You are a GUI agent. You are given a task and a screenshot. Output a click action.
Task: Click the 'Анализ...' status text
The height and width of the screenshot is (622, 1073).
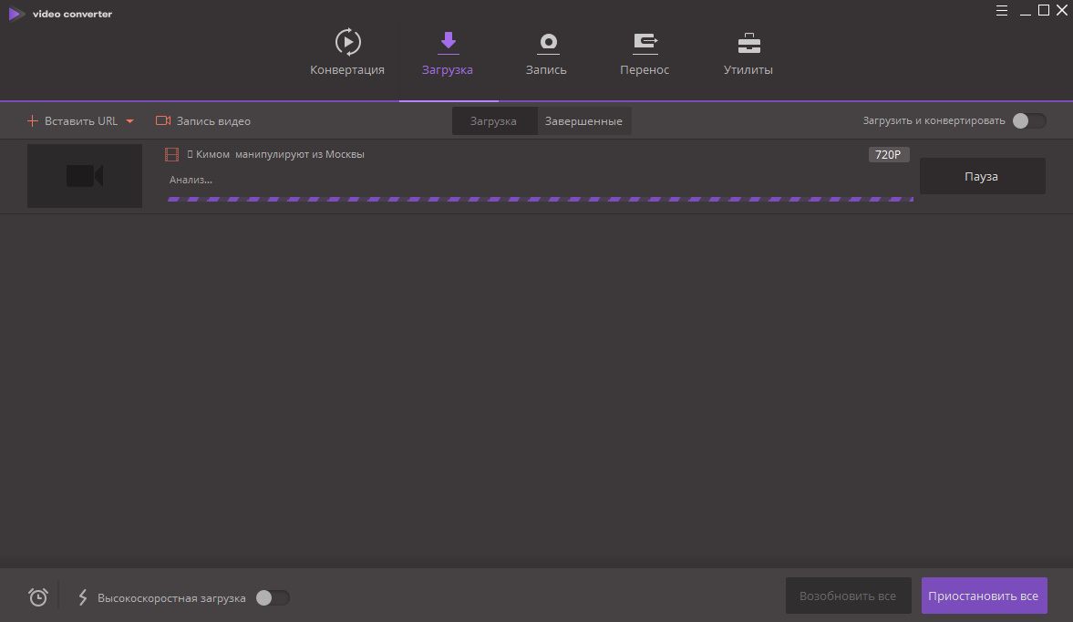(x=191, y=180)
